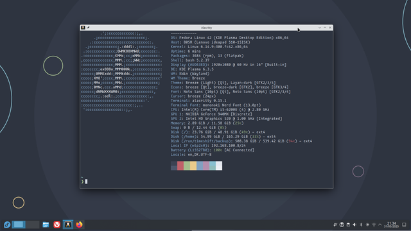The image size is (411, 231).
Task: Click the dark gray color block in palette
Action: coord(174,166)
